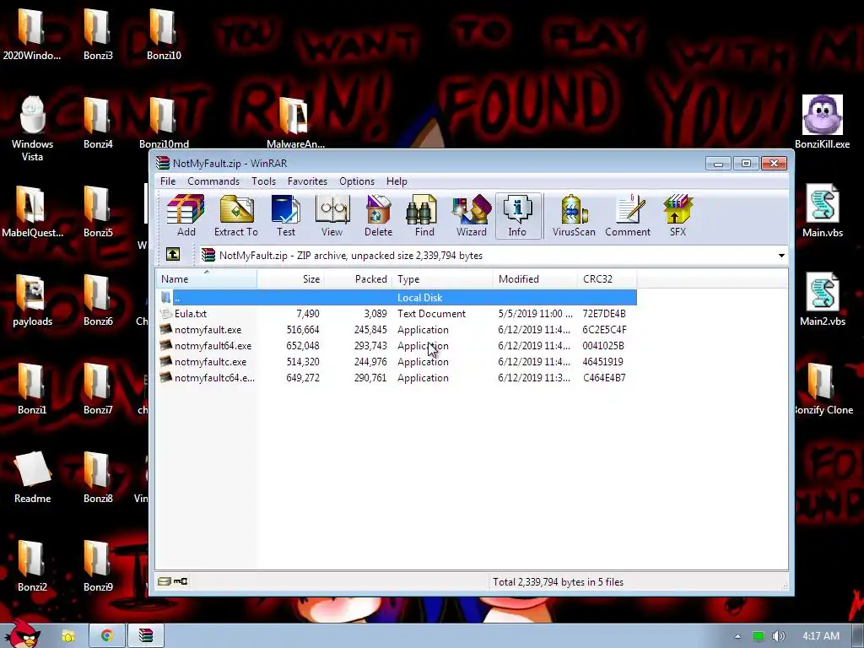Select the MabelQuest... desktop folder

point(32,212)
